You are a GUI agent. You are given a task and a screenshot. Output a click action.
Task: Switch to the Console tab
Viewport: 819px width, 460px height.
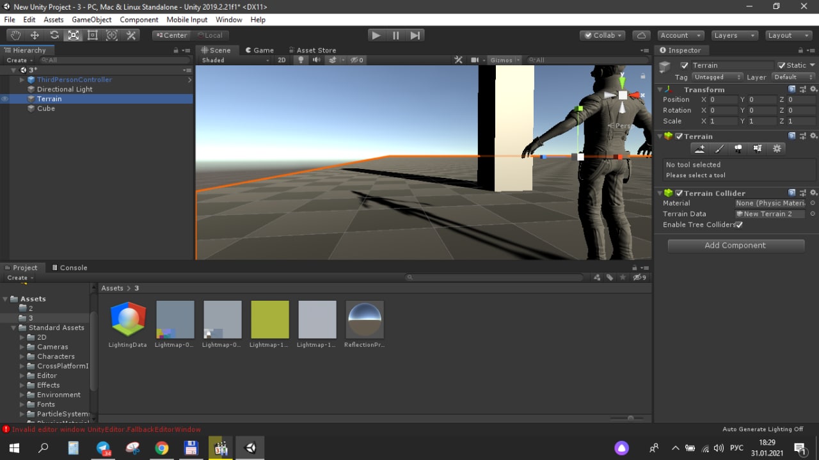[x=69, y=267]
